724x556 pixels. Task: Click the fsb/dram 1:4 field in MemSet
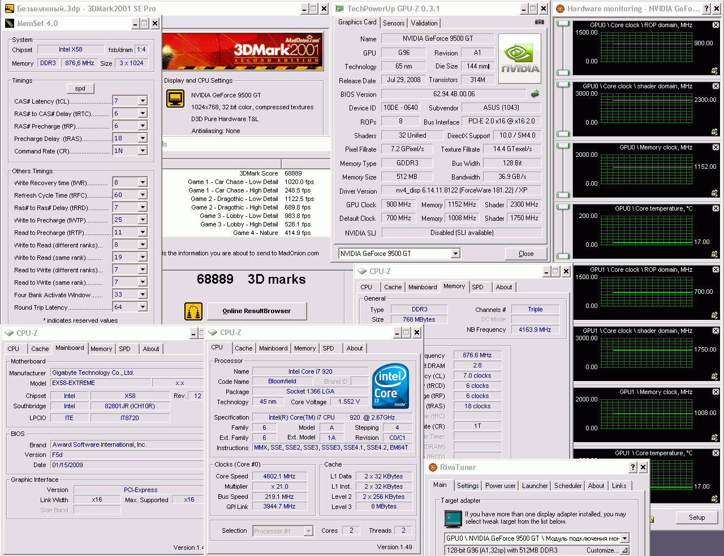[x=141, y=49]
